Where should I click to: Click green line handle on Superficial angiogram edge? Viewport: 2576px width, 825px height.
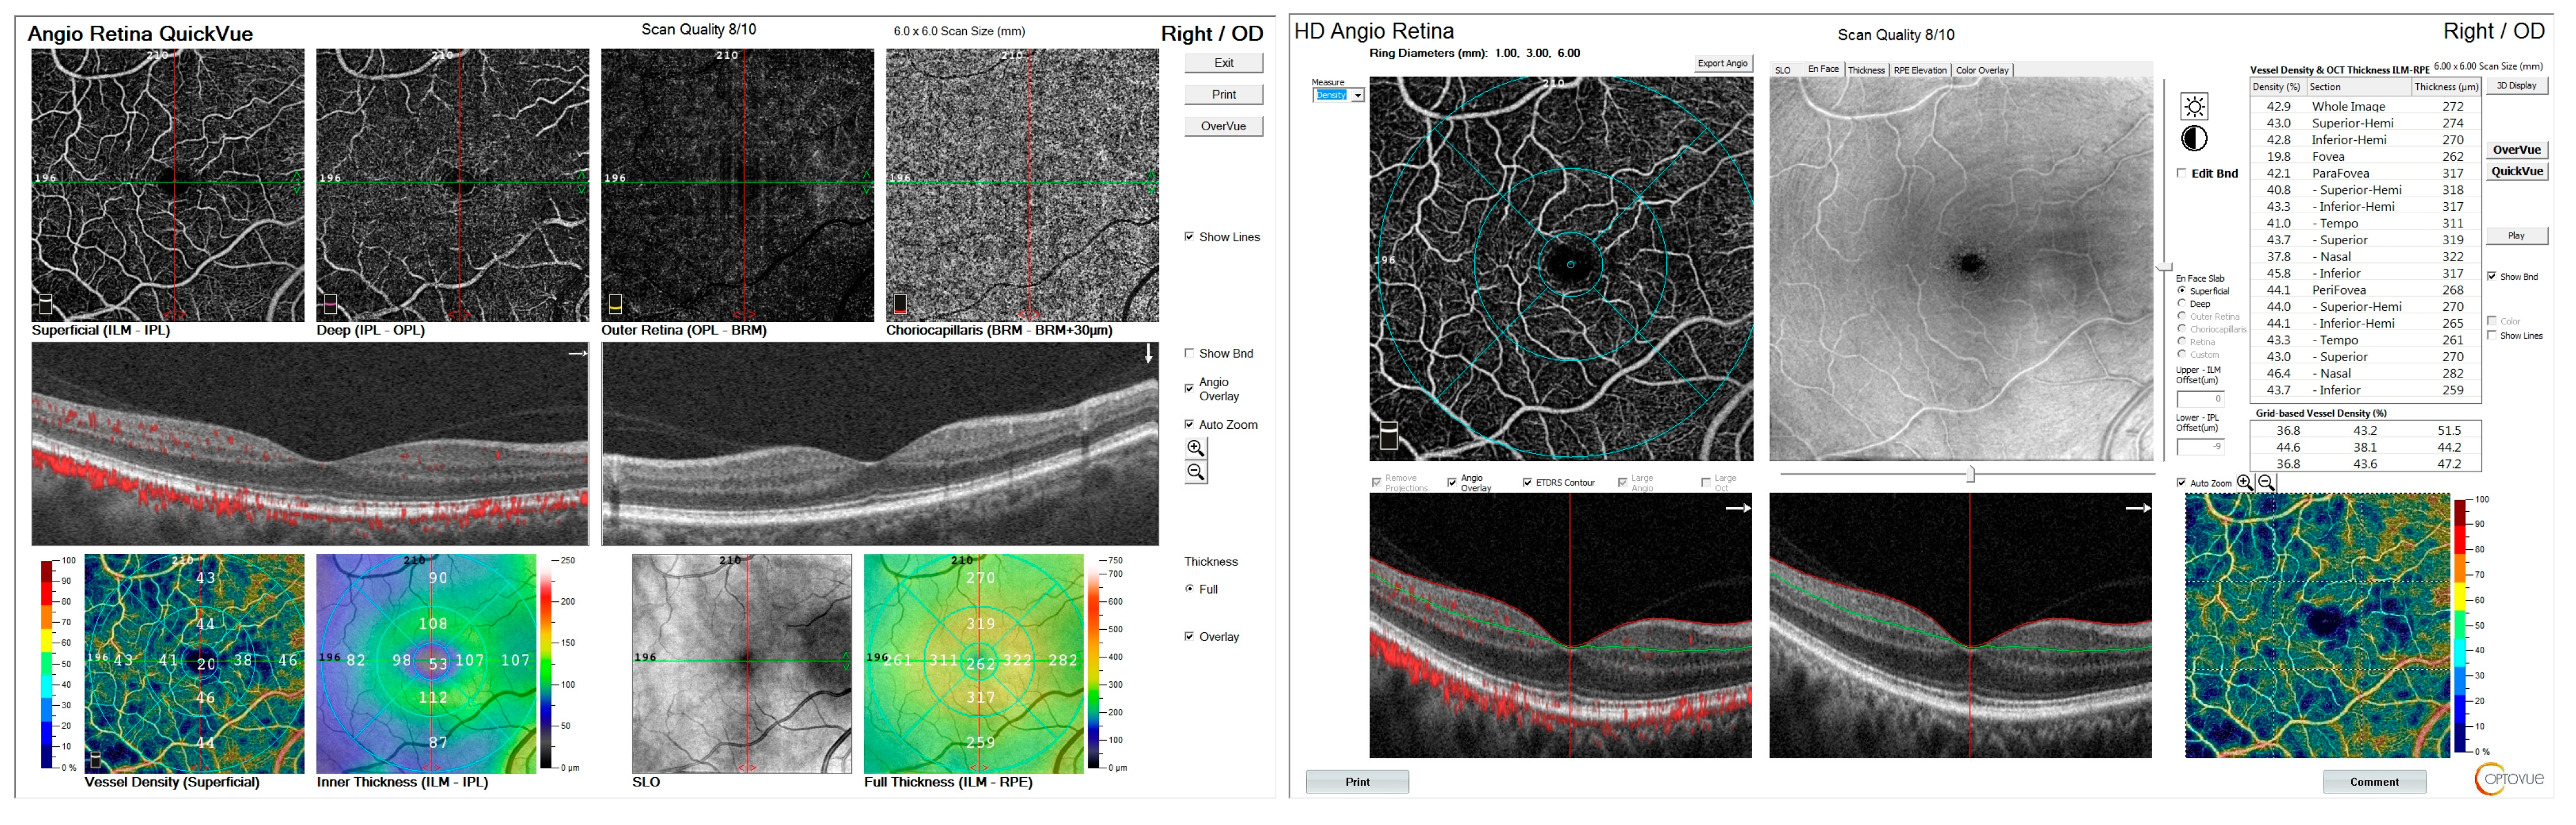(297, 182)
